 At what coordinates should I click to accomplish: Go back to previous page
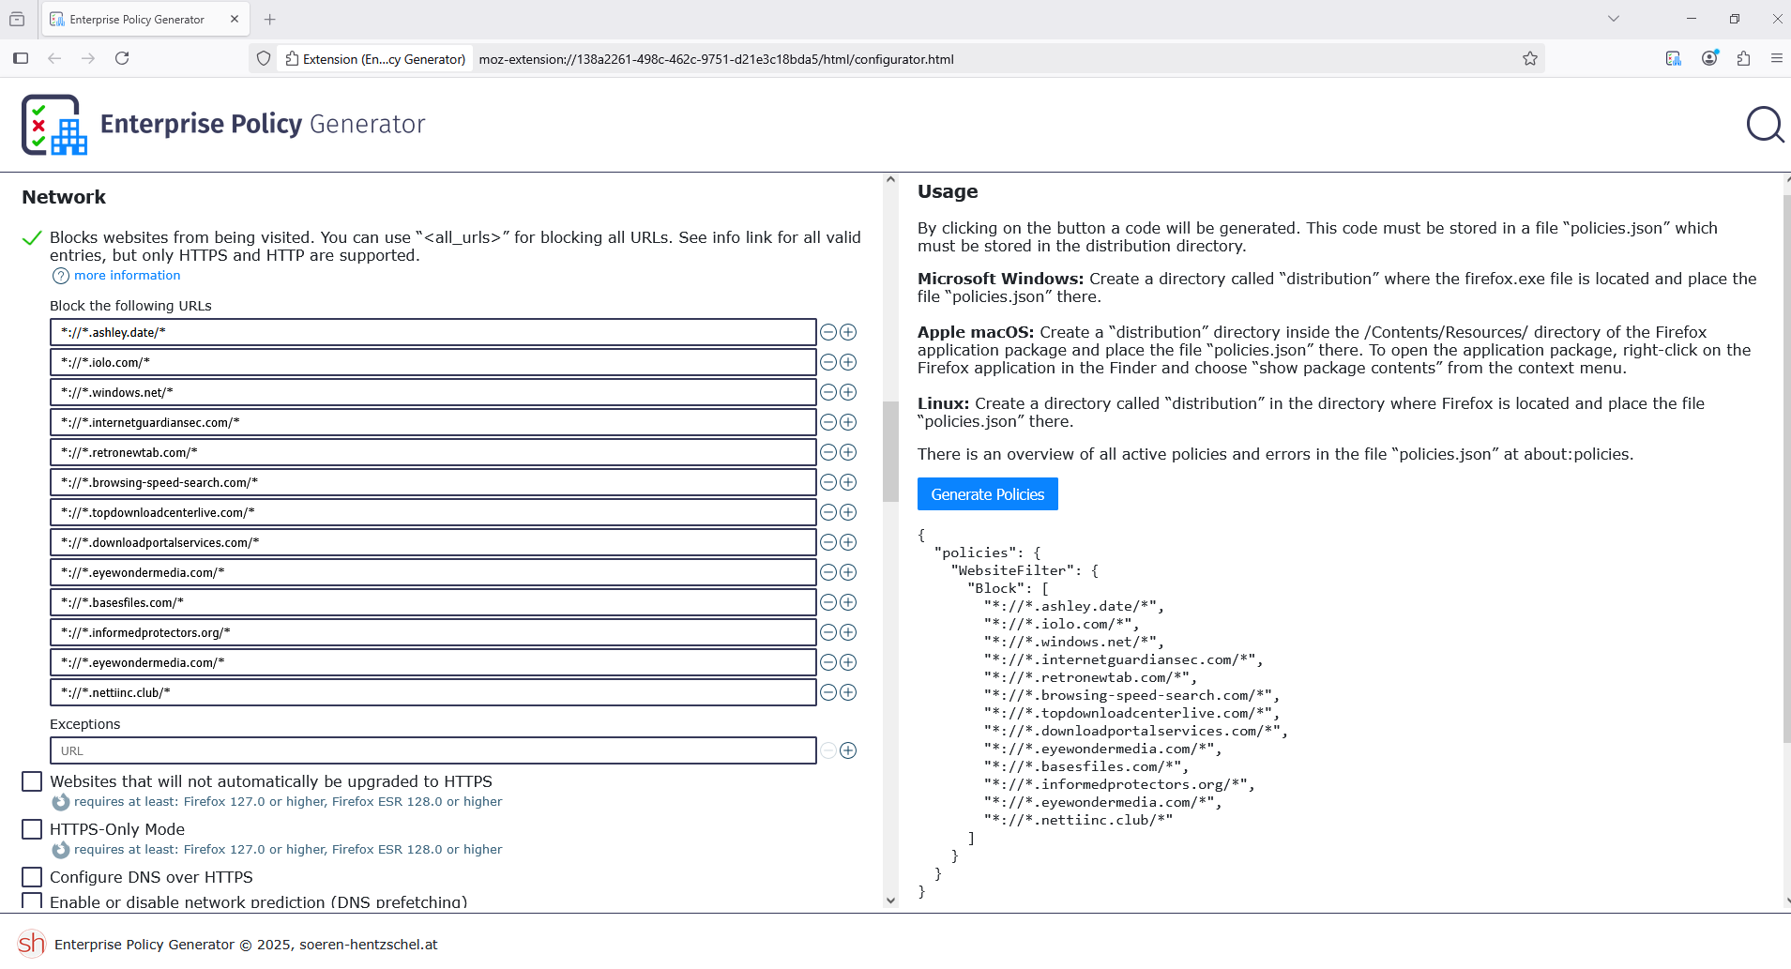(54, 58)
